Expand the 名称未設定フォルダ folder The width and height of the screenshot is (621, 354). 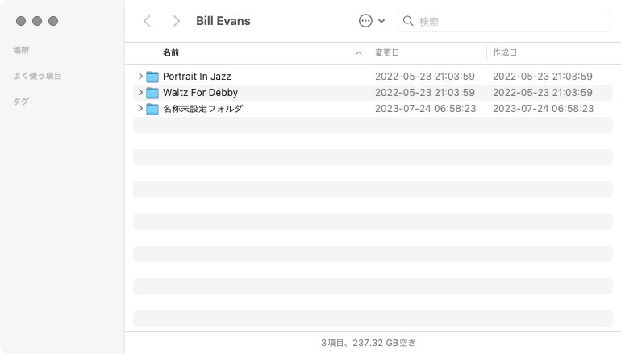click(140, 109)
